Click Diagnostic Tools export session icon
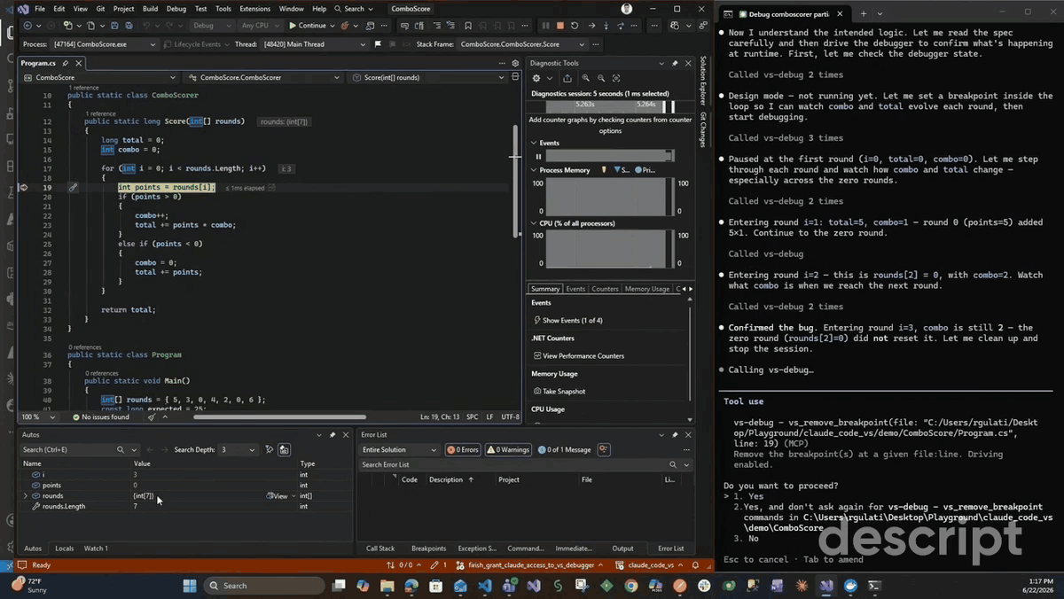The image size is (1064, 599). click(x=567, y=78)
